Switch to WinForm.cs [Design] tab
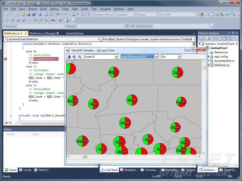 point(44,33)
